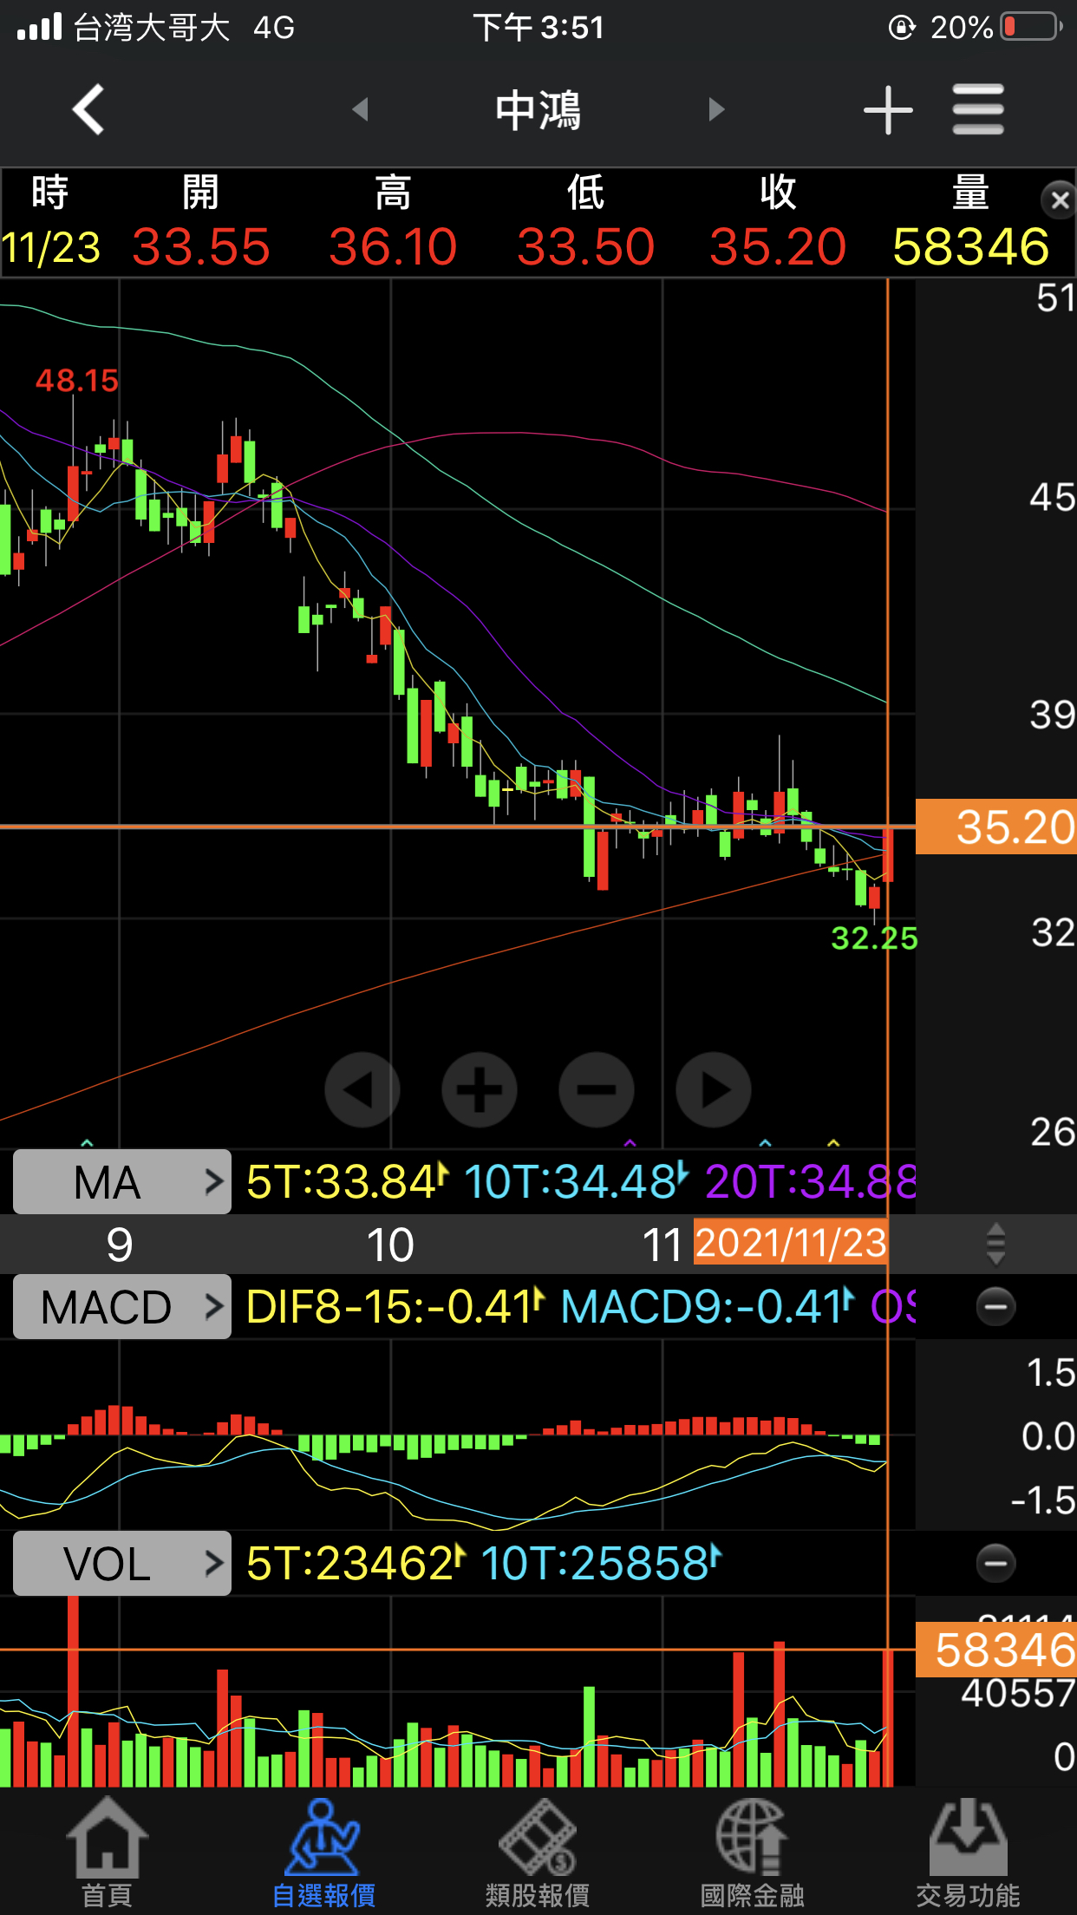Open the hamburger menu

978,110
